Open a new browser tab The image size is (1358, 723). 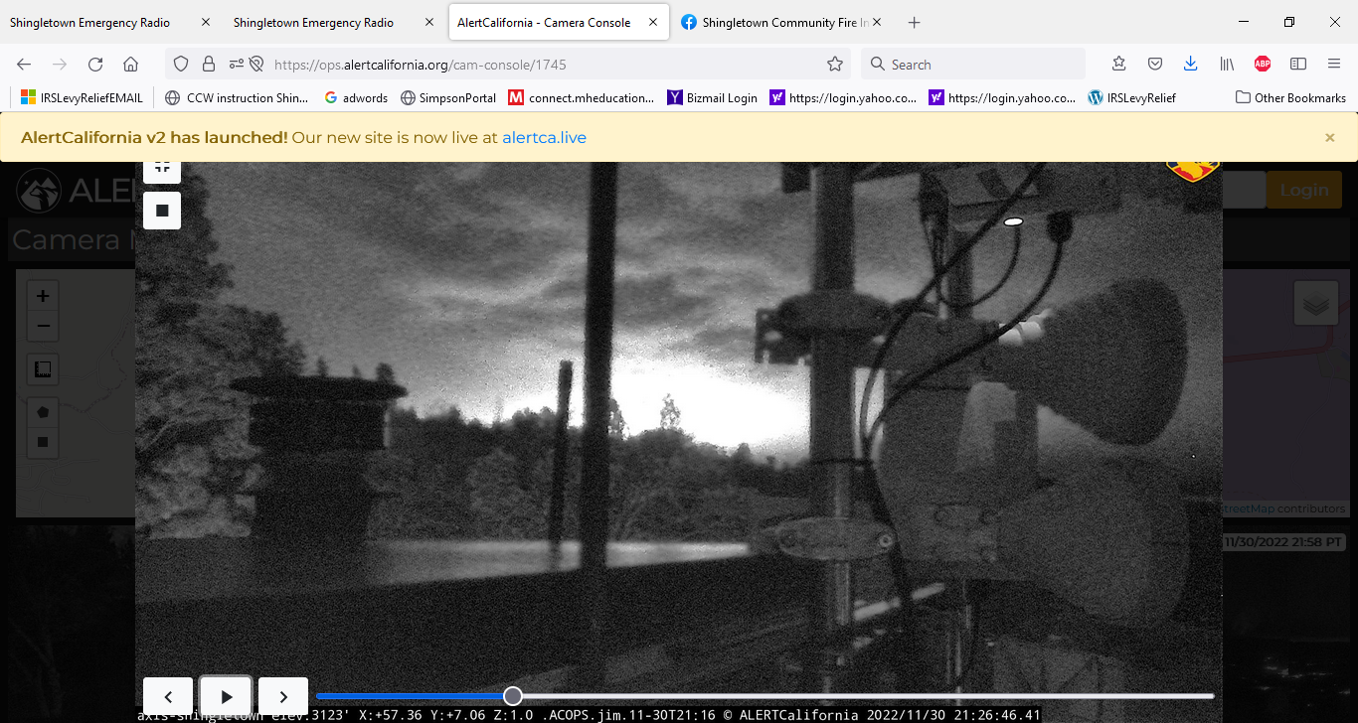[915, 23]
